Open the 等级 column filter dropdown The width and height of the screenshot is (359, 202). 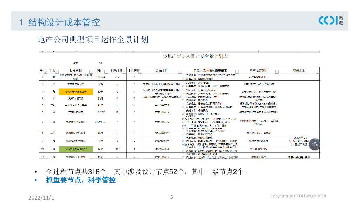[x=57, y=72]
